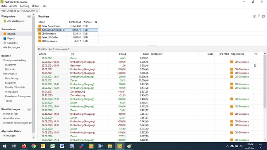The image size is (267, 150).
Task: Sort by the Gegenkonto column header
Action: pyautogui.click(x=242, y=54)
